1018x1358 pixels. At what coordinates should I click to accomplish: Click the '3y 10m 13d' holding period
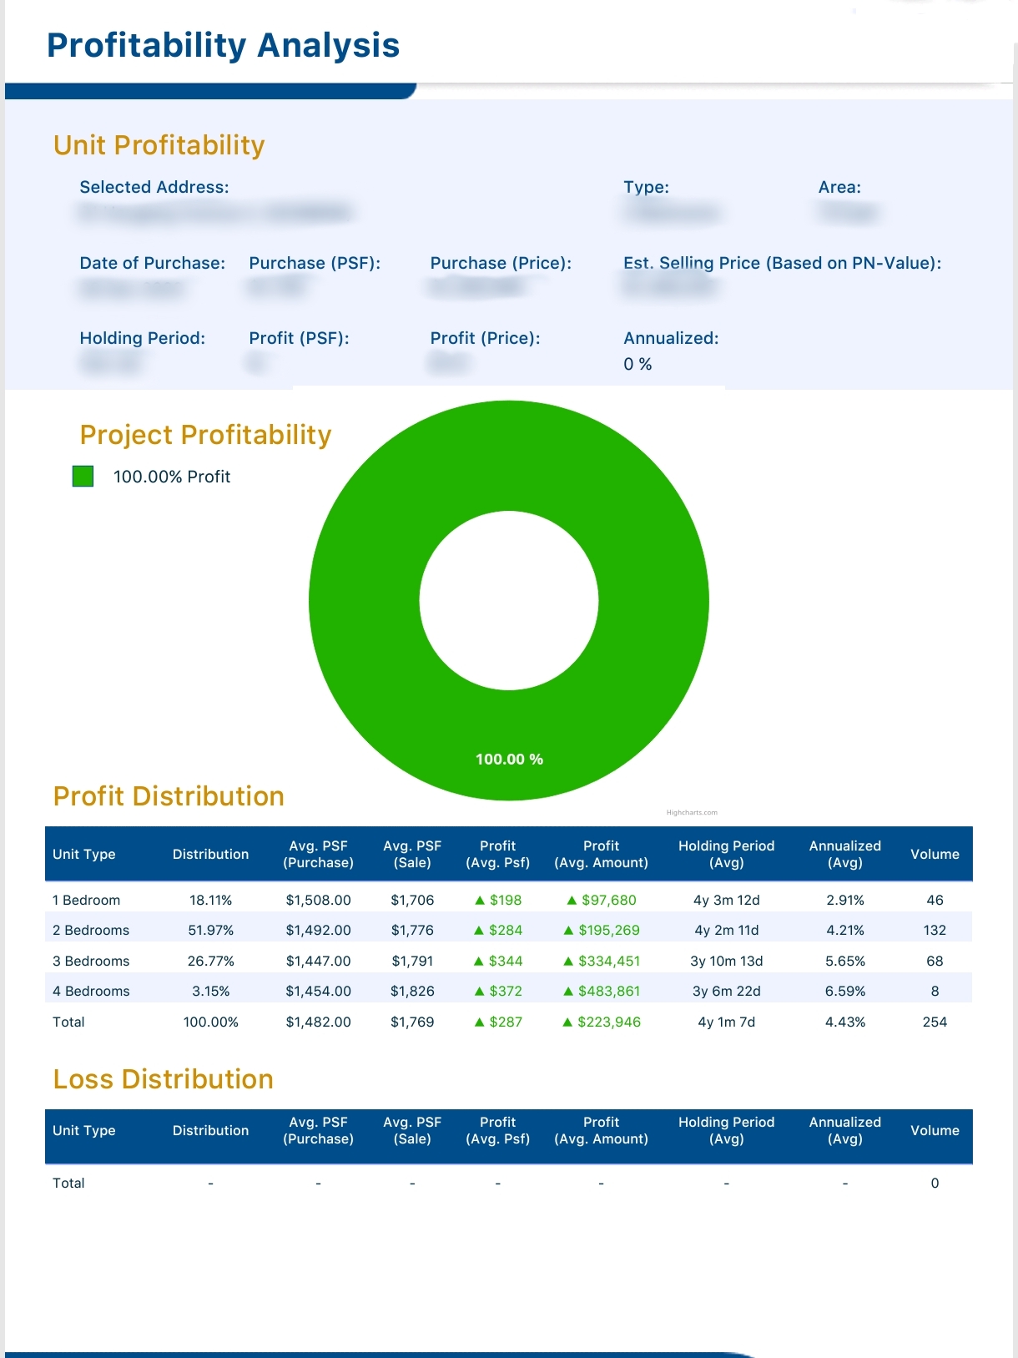point(727,962)
